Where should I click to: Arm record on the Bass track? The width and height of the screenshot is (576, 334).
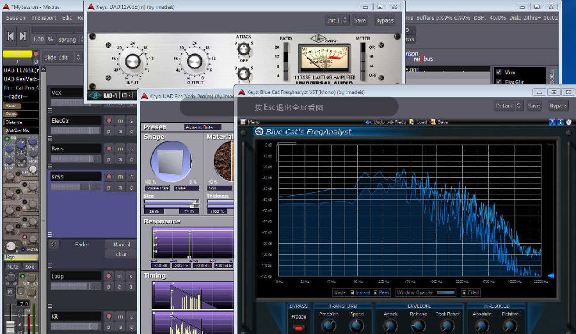pos(109,148)
